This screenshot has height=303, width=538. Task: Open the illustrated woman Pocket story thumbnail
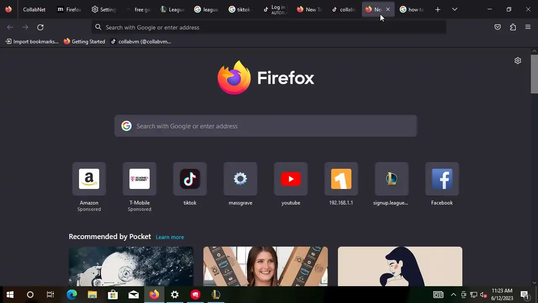tap(400, 266)
